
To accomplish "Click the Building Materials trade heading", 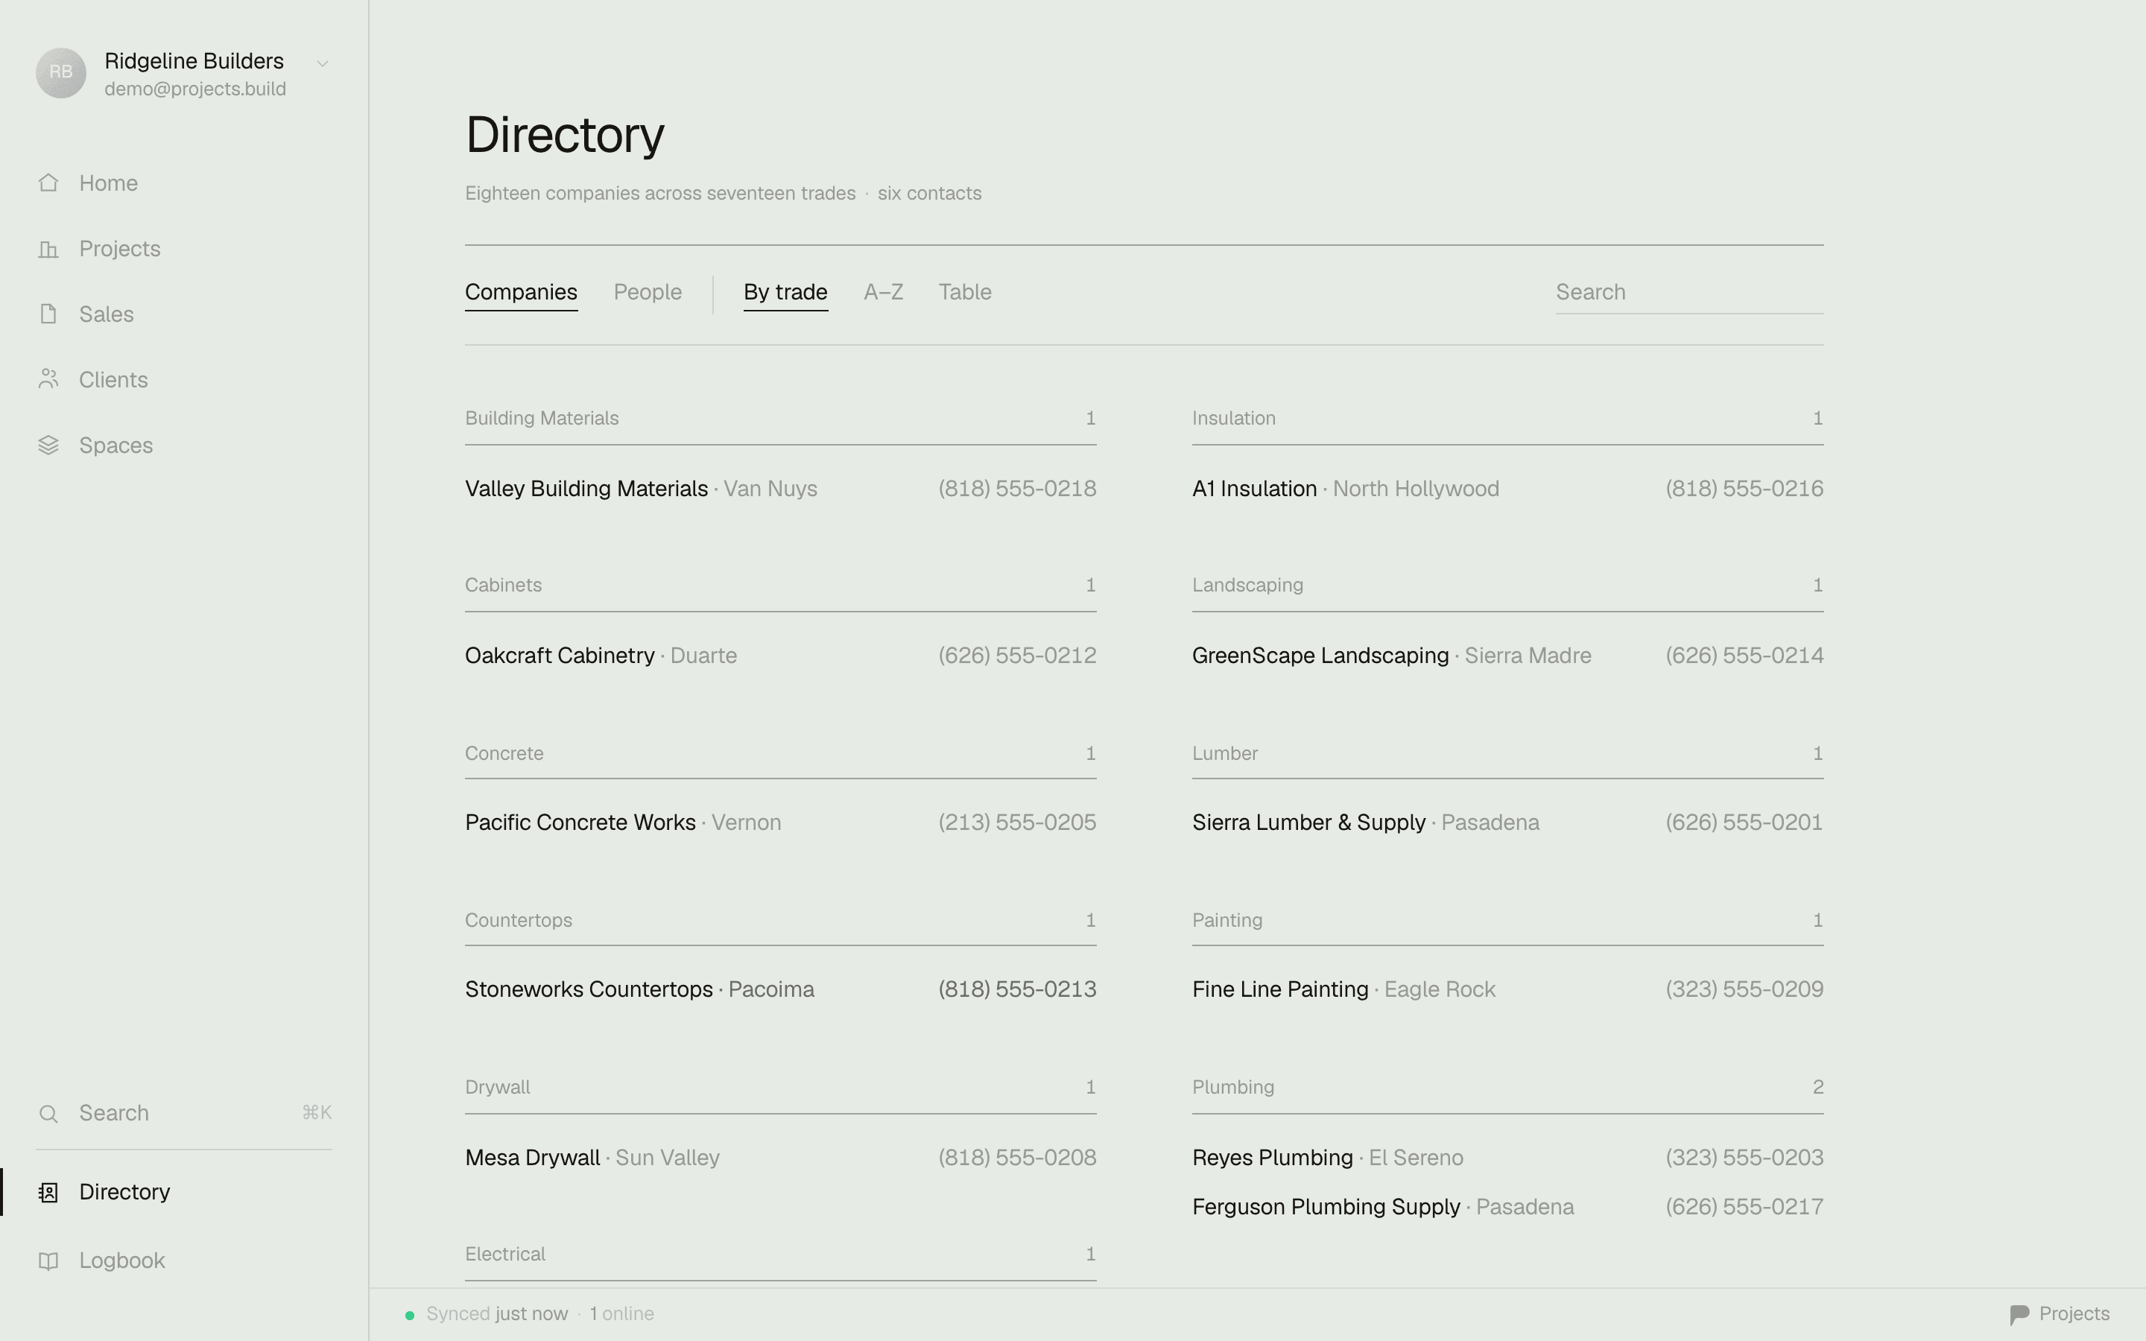I will [542, 418].
